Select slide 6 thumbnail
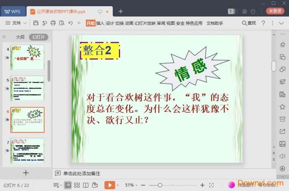289x191 pixels. 27,120
